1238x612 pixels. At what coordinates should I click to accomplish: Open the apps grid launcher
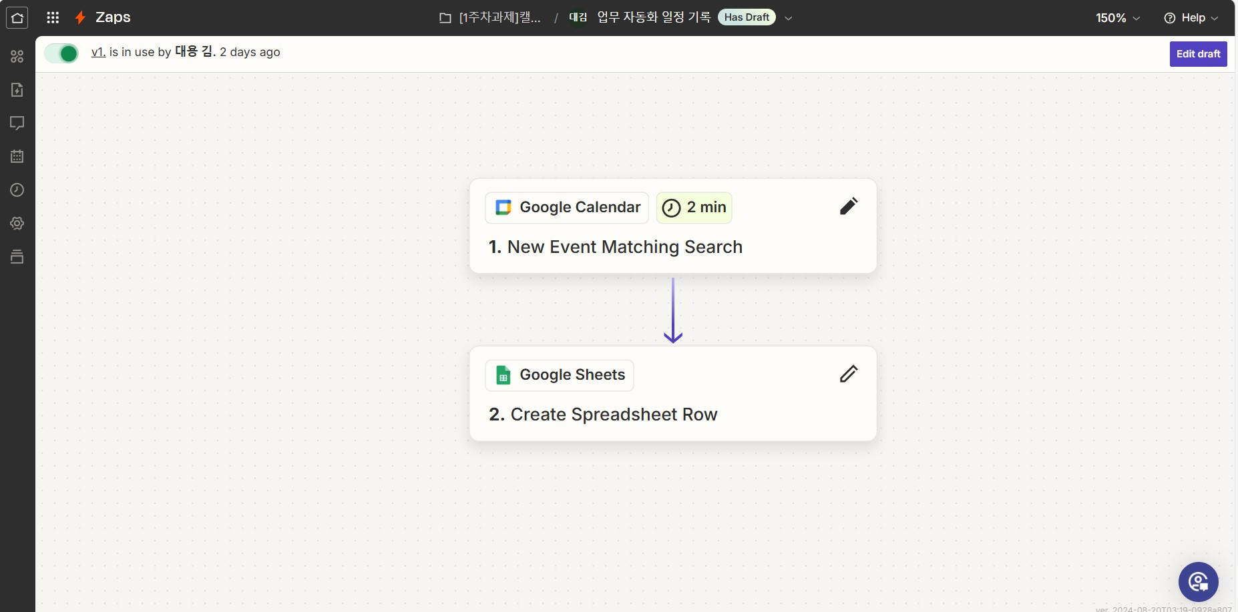(53, 17)
